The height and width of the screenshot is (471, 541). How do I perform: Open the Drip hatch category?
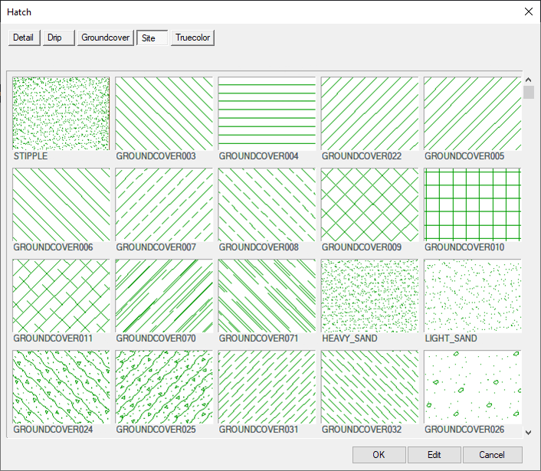(x=59, y=38)
